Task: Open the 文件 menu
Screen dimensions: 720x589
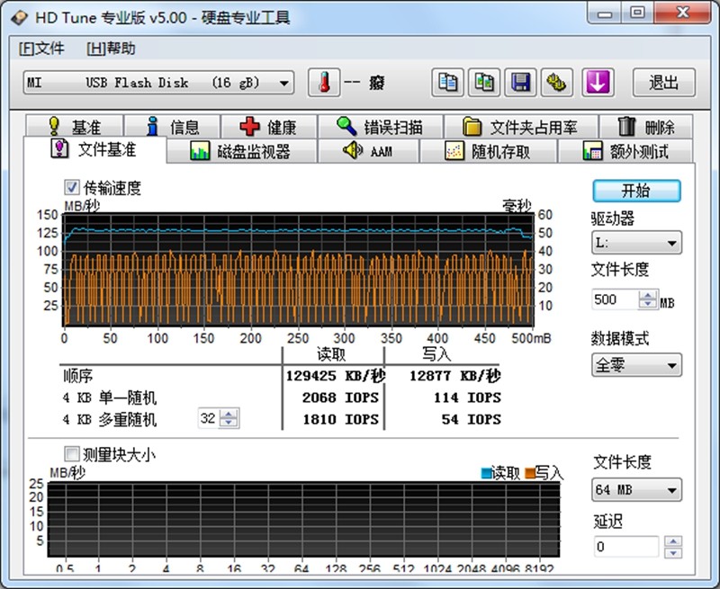Action: [41, 49]
